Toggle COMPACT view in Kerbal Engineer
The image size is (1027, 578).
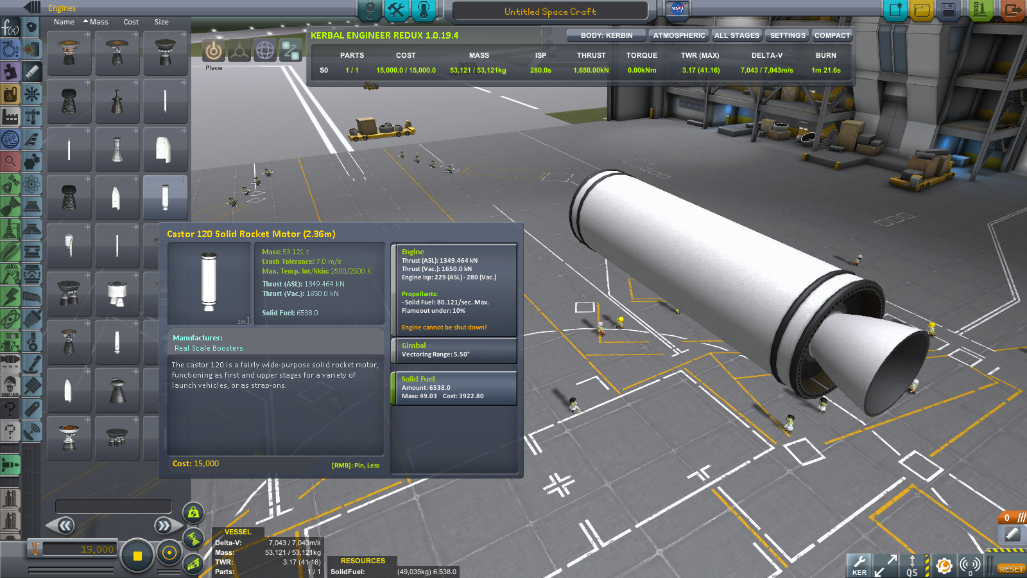832,35
